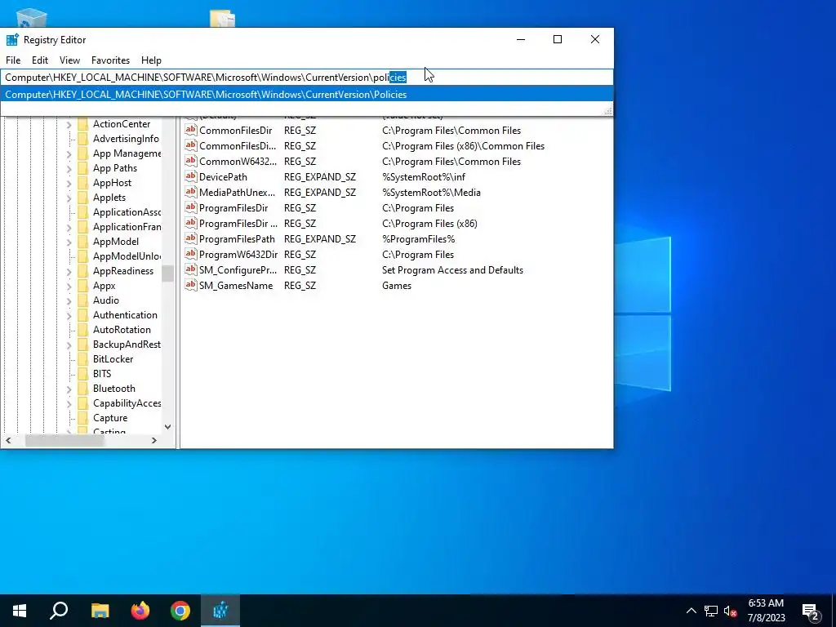Image resolution: width=836 pixels, height=627 pixels.
Task: Open taskbar Search
Action: click(x=59, y=611)
